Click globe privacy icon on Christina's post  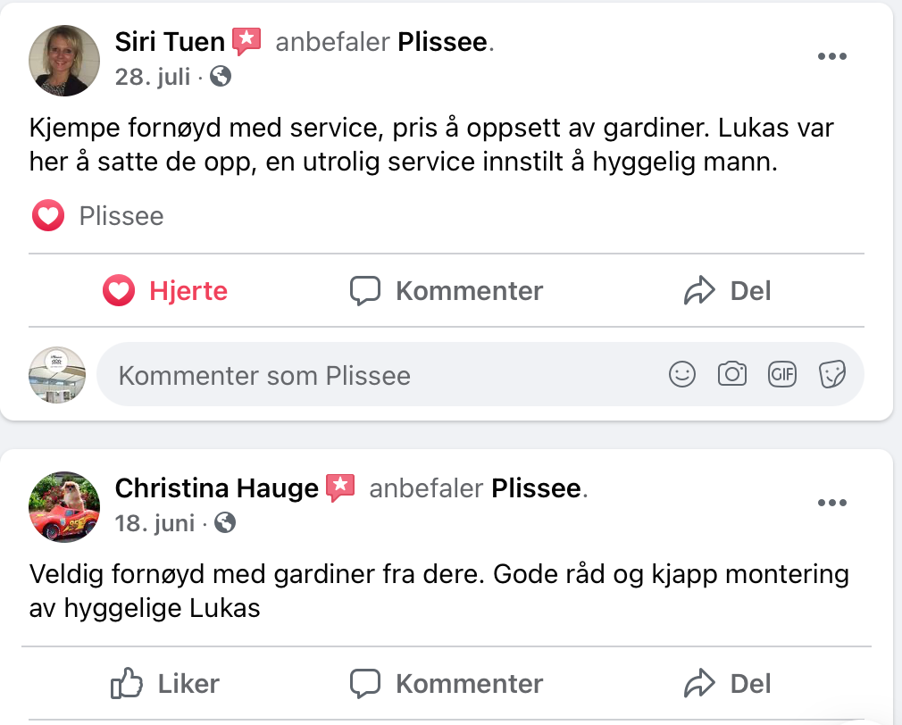226,522
